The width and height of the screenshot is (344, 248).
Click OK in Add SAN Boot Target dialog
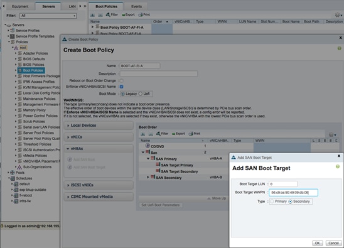click(x=317, y=243)
